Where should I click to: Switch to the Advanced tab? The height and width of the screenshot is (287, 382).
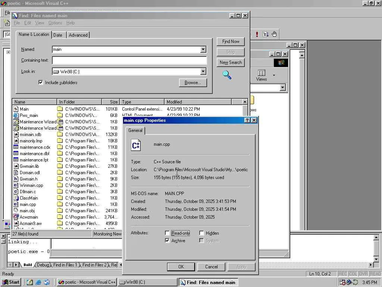[78, 35]
